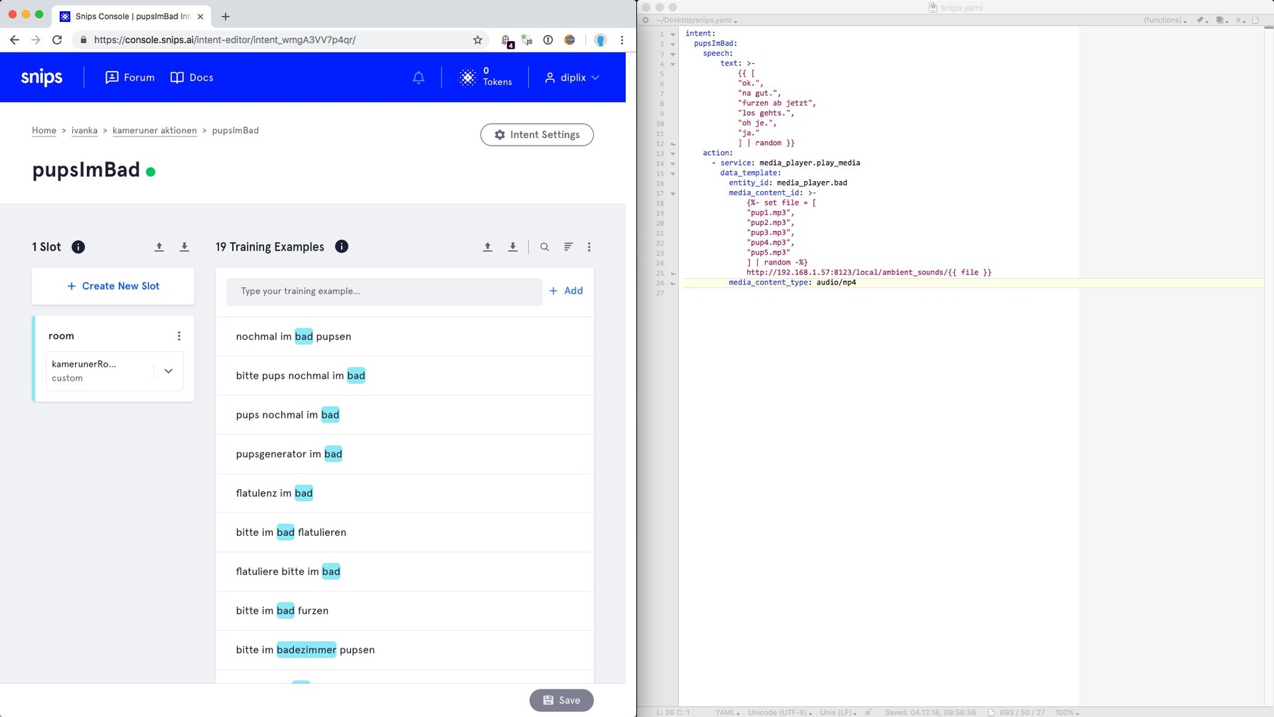The width and height of the screenshot is (1274, 717).
Task: Go back in Chrome
Action: 14,40
